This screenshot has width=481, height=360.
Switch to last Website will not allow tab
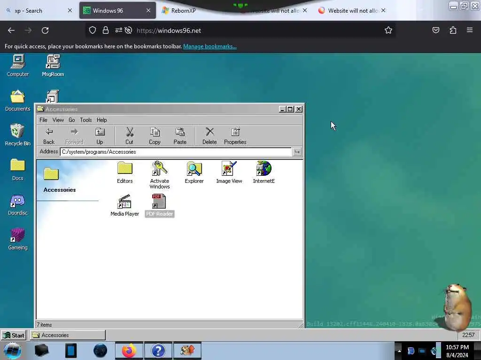tap(352, 11)
